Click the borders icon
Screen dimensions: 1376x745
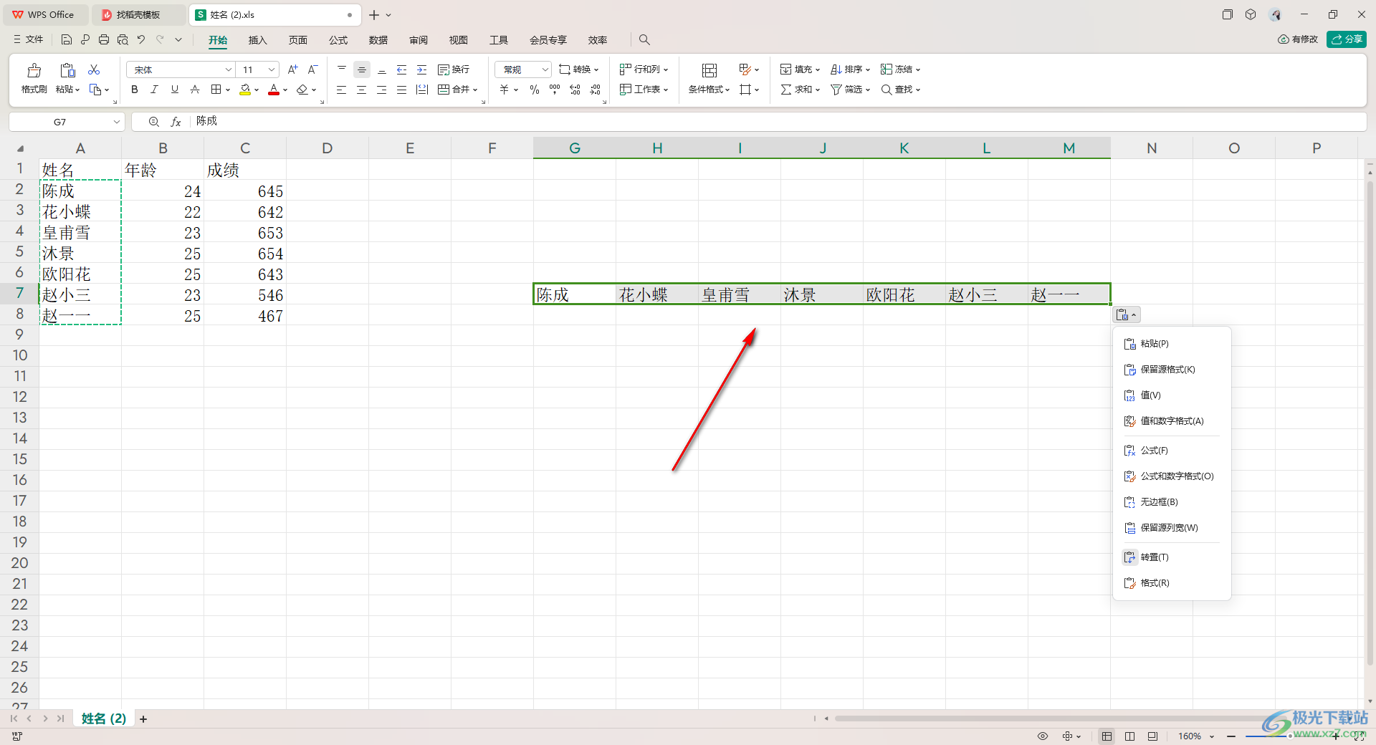(x=216, y=90)
